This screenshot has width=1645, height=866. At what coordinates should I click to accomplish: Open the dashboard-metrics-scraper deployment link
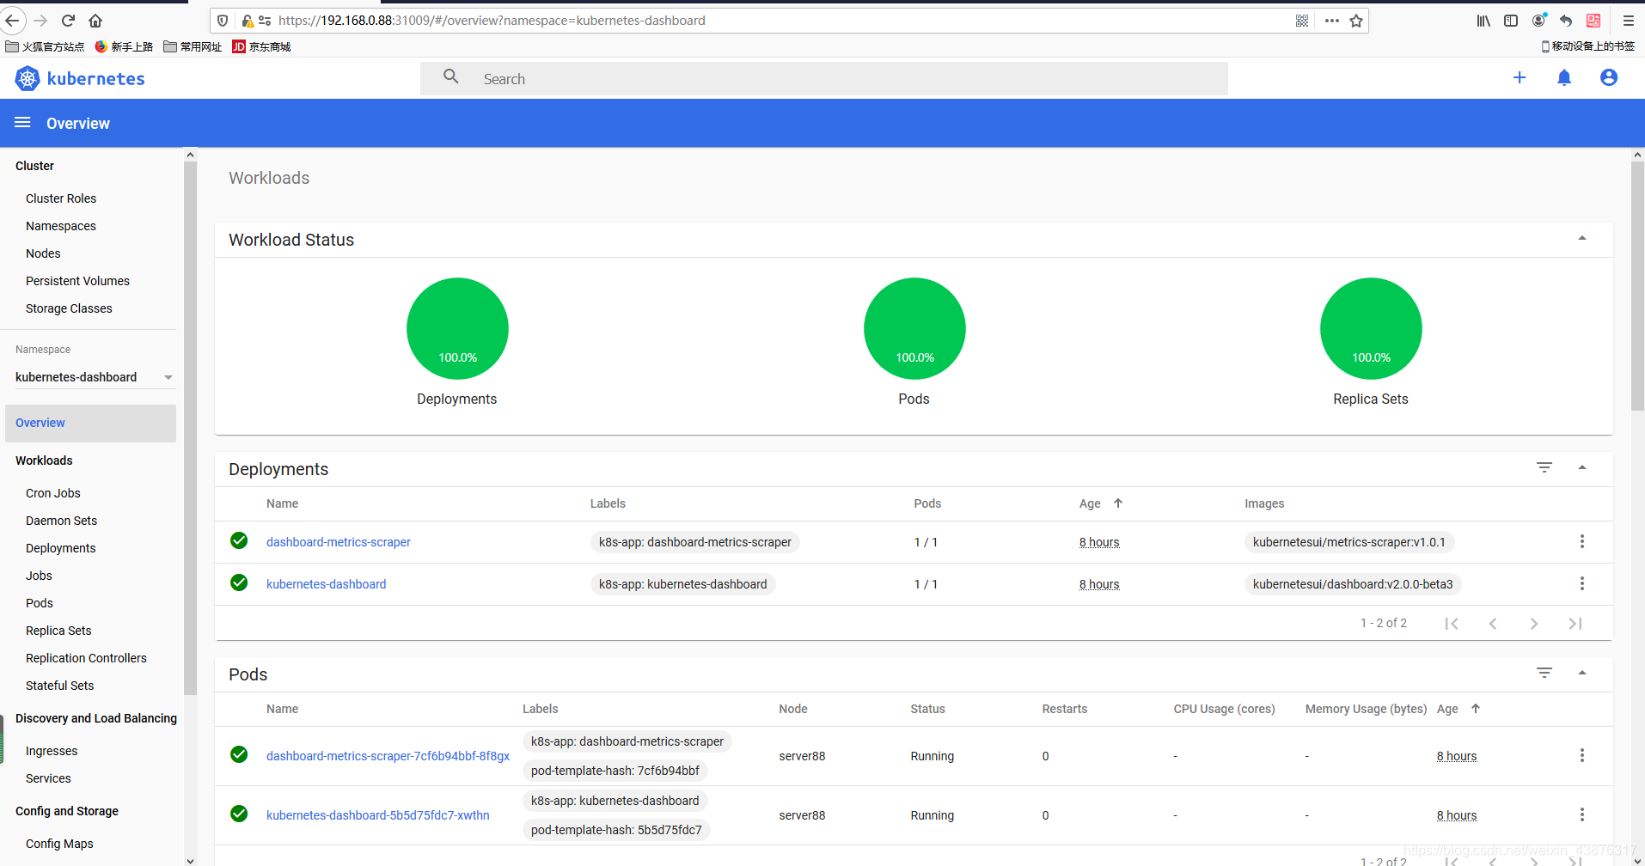point(339,542)
